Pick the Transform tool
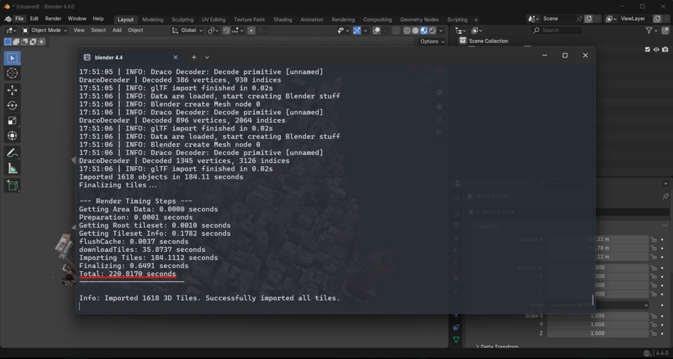The width and height of the screenshot is (673, 359). (x=12, y=136)
